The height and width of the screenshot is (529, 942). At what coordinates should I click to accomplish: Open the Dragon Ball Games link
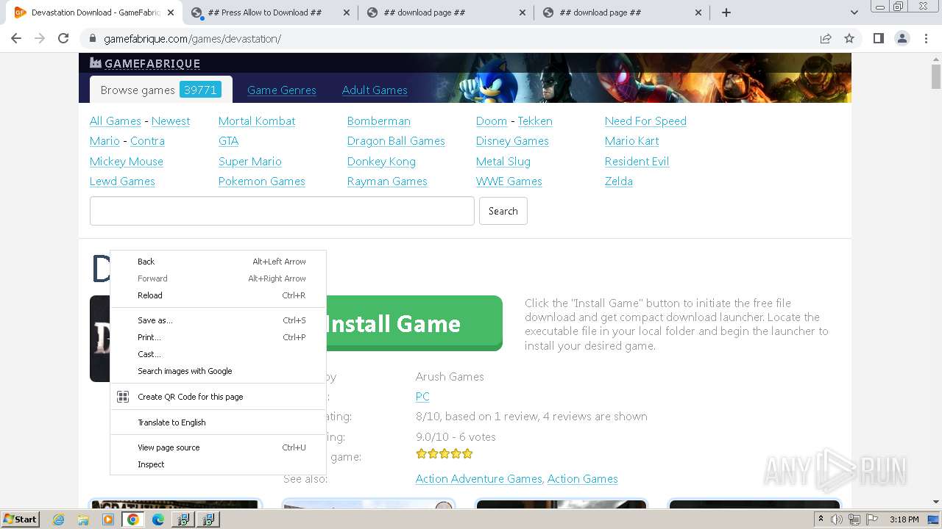pyautogui.click(x=396, y=141)
